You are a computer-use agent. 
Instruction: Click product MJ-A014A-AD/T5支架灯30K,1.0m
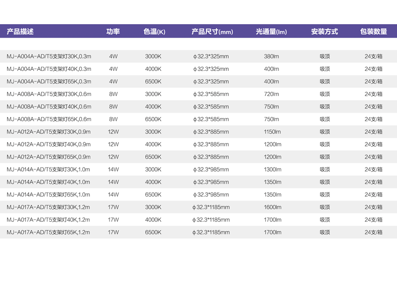[x=48, y=169]
